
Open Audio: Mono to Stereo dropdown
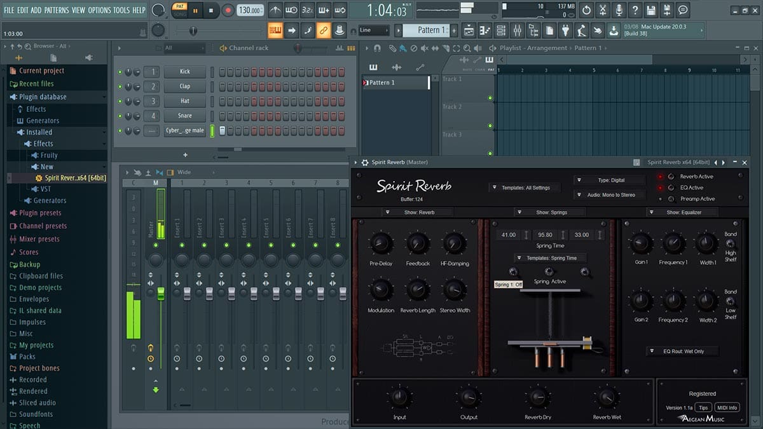(x=609, y=195)
